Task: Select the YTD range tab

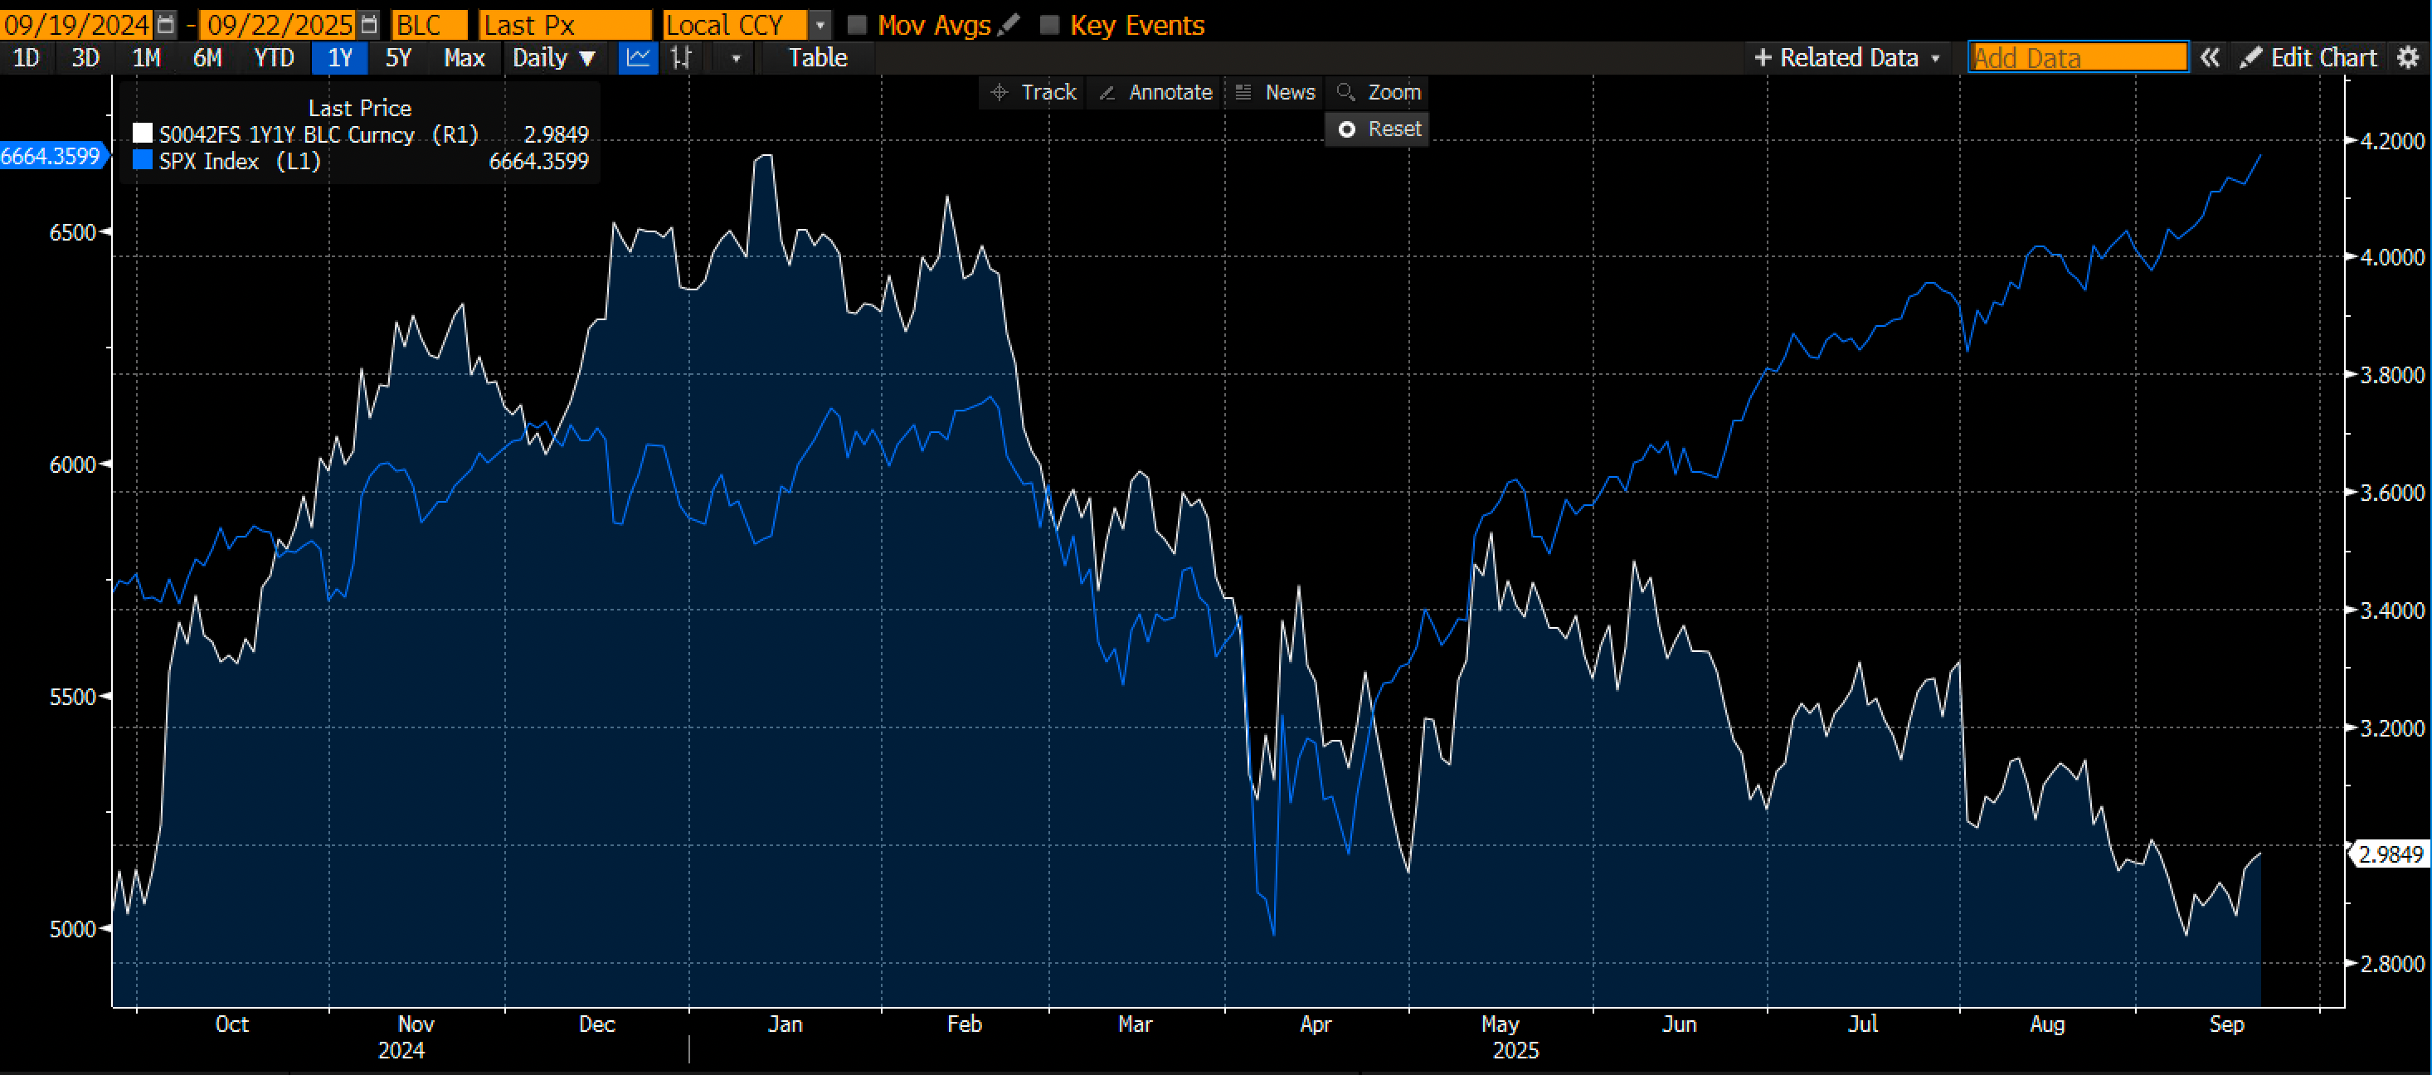Action: point(274,57)
